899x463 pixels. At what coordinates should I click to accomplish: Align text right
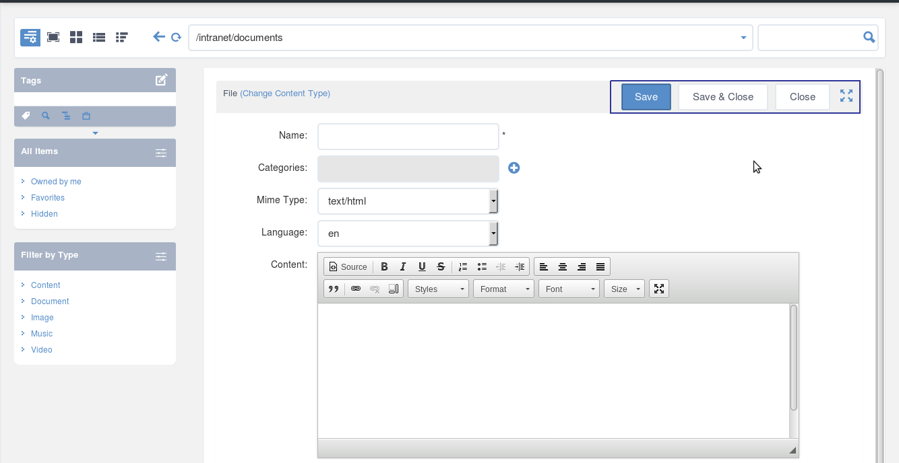point(582,266)
